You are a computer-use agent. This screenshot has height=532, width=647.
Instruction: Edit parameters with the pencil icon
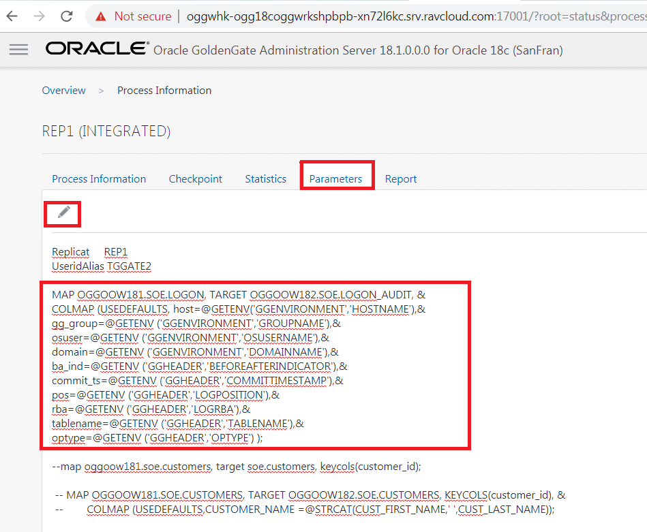pos(63,212)
